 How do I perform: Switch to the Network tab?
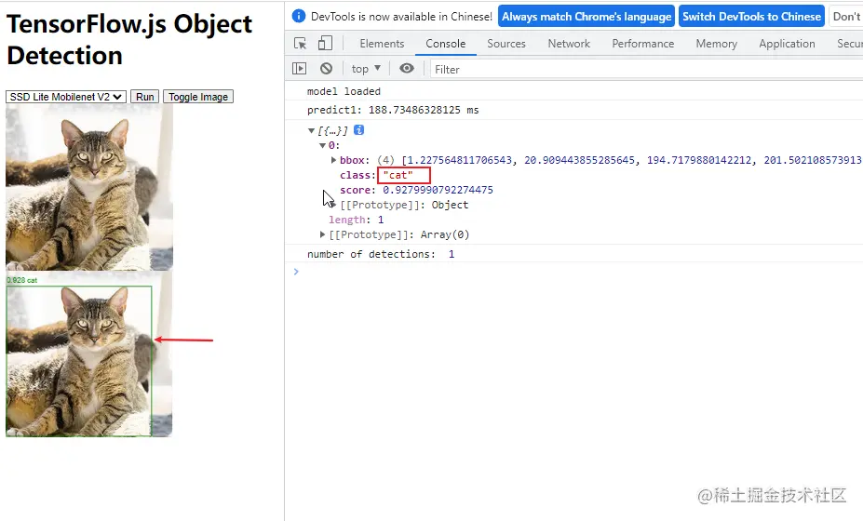[x=569, y=44]
